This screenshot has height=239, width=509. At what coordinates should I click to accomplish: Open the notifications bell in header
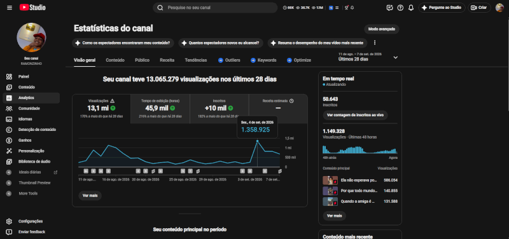411,8
